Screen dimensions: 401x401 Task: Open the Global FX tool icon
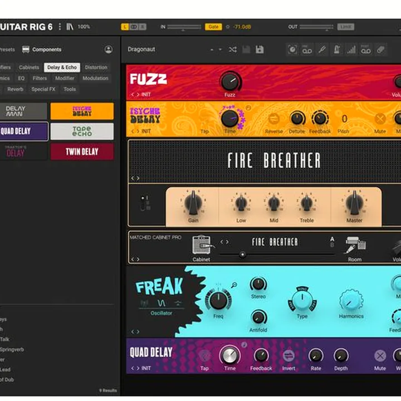(x=292, y=50)
